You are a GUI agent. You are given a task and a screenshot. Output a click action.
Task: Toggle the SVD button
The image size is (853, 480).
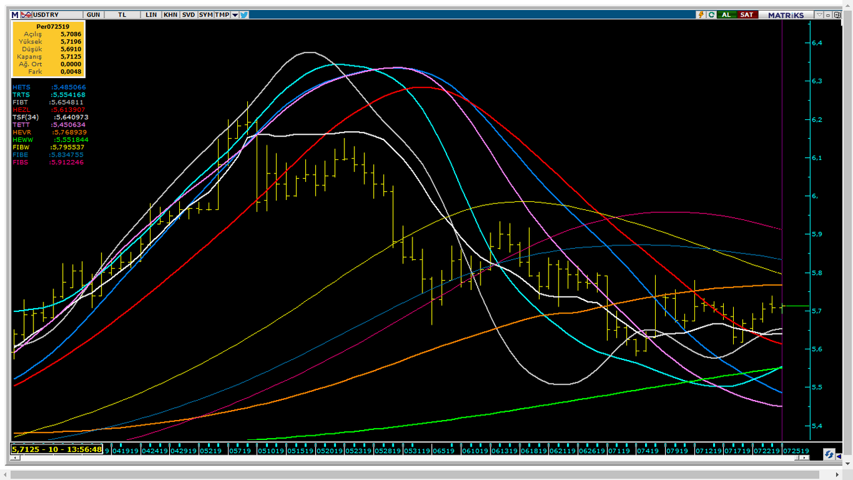coord(189,15)
